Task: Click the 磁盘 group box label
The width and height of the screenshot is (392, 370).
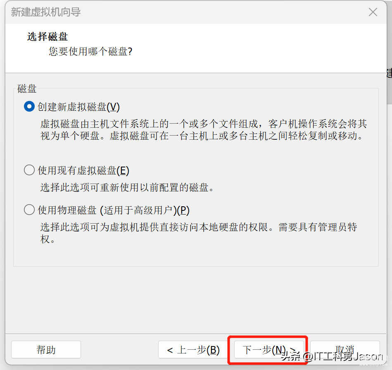Action: click(x=27, y=88)
